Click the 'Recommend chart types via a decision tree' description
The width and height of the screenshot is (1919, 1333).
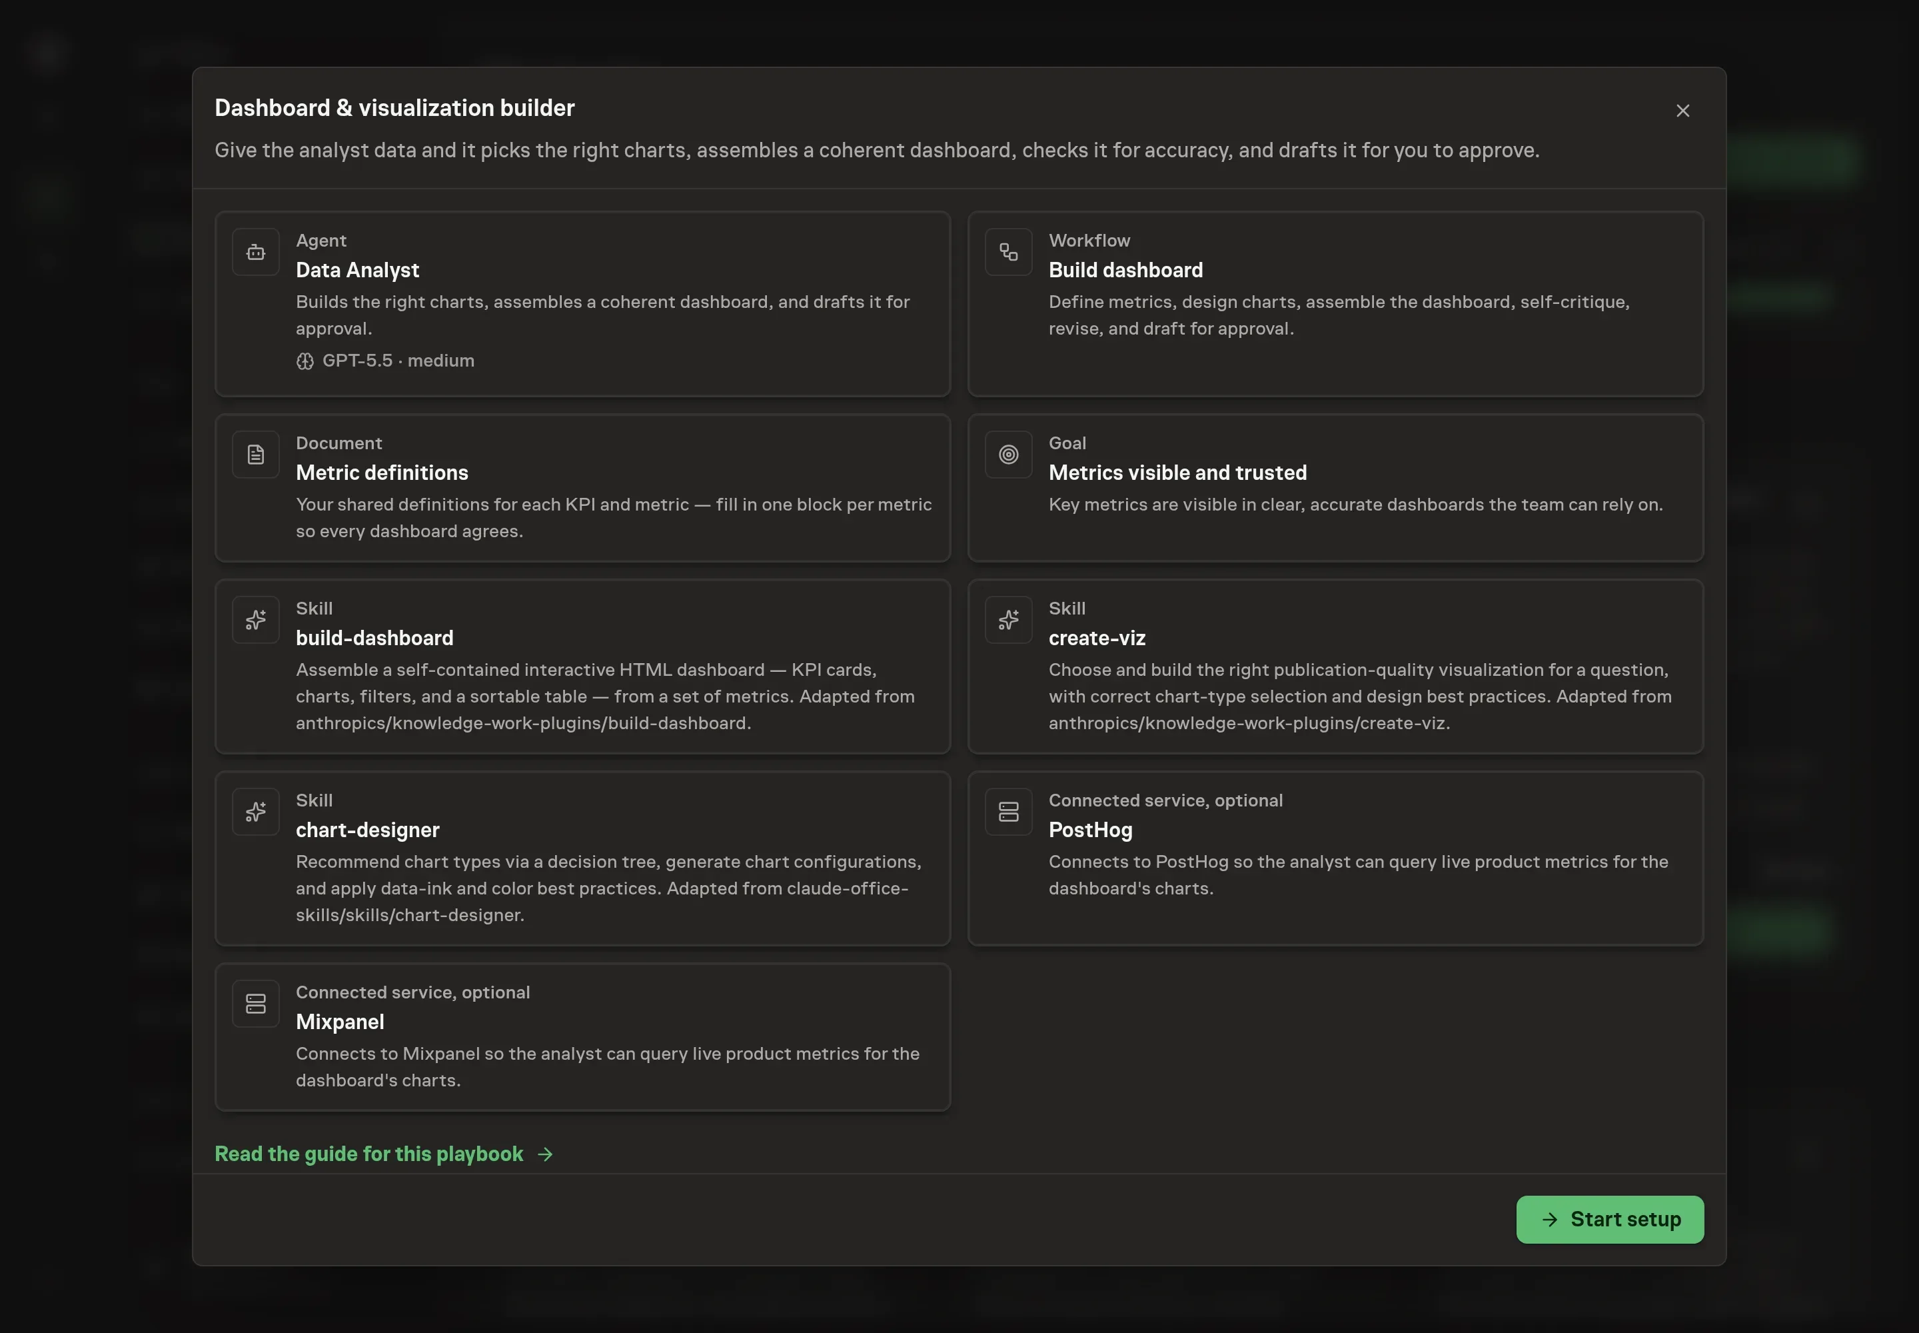pyautogui.click(x=609, y=888)
